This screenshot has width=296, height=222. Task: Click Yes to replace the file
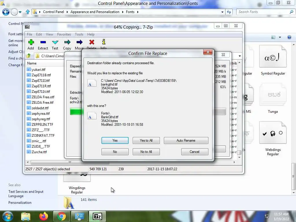(115, 140)
